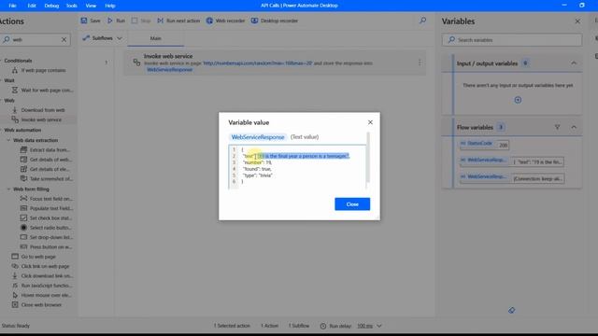
Task: Filter the flow variables
Action: click(x=557, y=127)
